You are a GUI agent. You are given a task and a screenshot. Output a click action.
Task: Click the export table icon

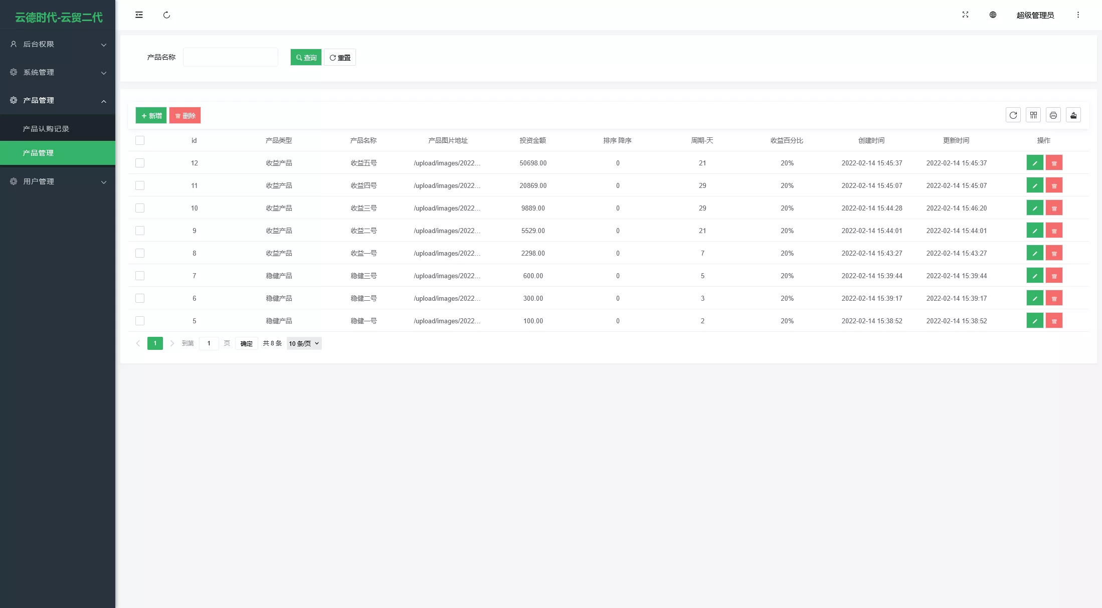pos(1073,115)
